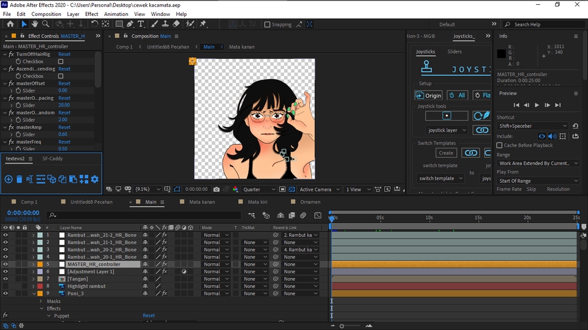Switch to the Sliders tab
This screenshot has height=330, width=588.
point(454,51)
